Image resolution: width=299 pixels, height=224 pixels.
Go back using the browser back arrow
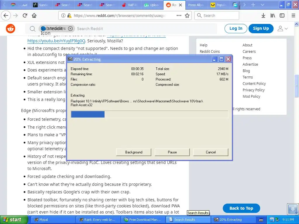click(x=6, y=15)
